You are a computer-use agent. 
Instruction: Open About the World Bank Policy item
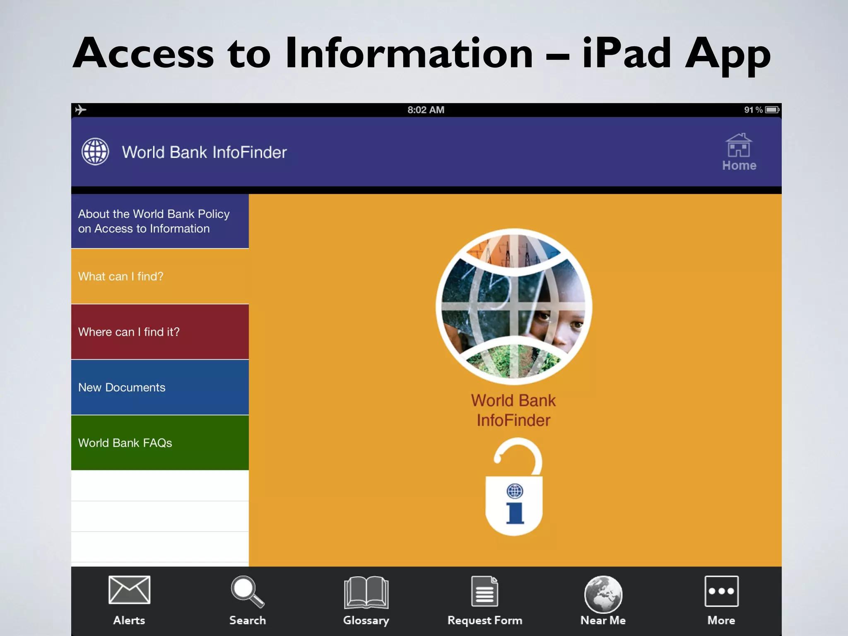160,221
